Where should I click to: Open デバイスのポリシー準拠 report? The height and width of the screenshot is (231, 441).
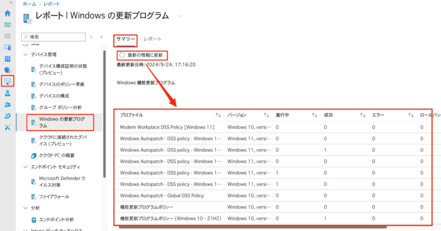pyautogui.click(x=62, y=84)
